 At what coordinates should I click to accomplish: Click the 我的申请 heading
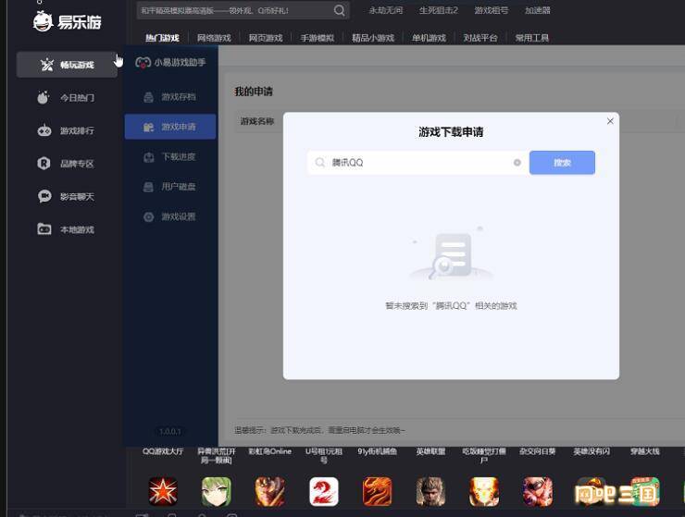click(x=254, y=92)
